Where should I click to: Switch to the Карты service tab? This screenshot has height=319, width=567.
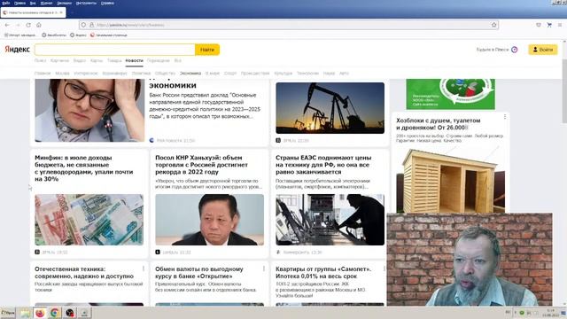97,61
